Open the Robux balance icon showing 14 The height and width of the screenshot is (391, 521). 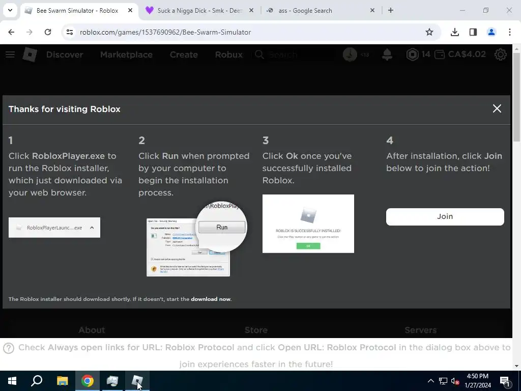(412, 54)
